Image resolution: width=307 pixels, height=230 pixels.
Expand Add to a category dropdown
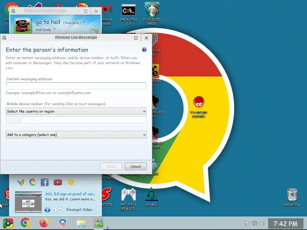point(76,134)
